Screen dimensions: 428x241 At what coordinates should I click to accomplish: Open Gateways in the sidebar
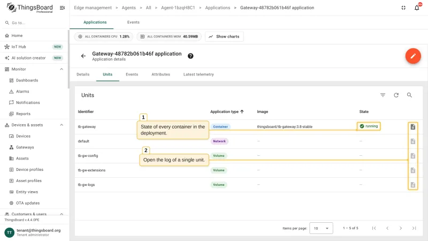(x=34, y=147)
